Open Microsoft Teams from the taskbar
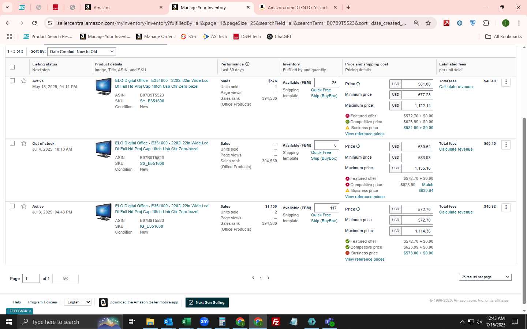 click(330, 322)
